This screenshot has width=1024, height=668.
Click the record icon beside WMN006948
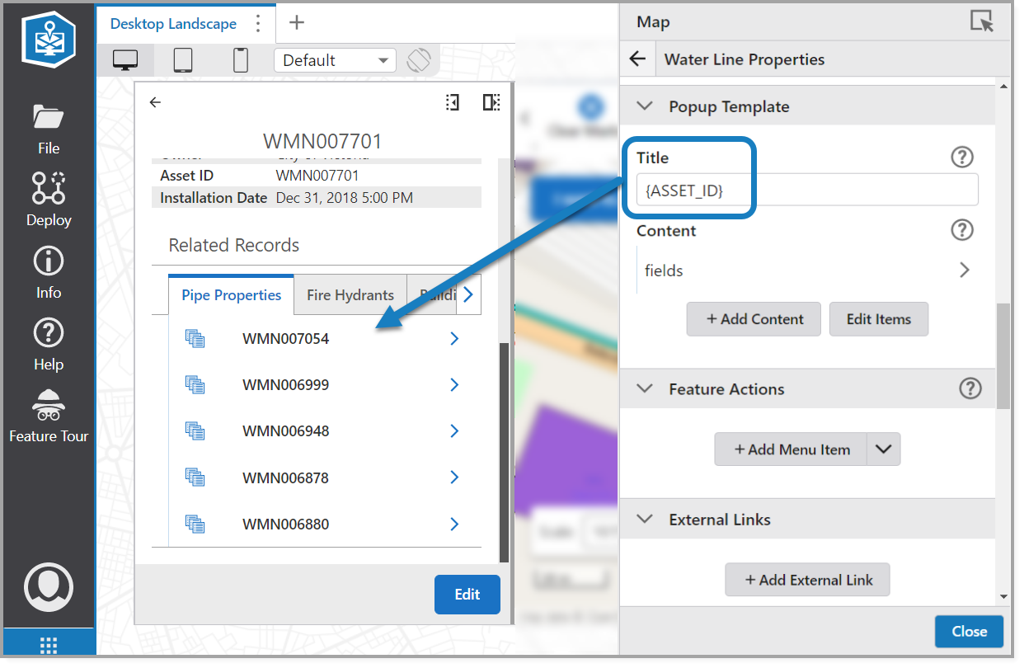[x=195, y=430]
